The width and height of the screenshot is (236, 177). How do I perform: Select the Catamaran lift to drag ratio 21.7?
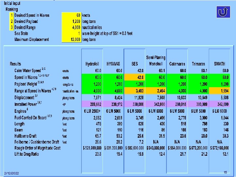183,154
